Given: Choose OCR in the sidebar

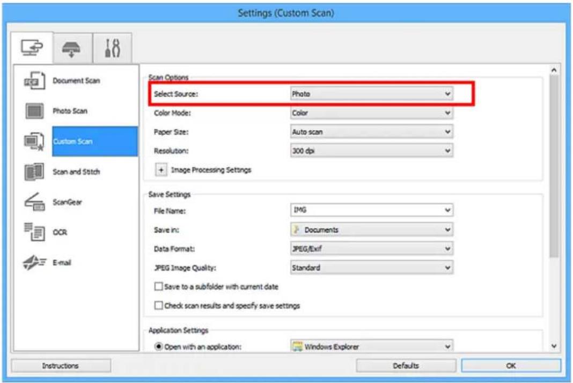Looking at the screenshot, I should 60,232.
